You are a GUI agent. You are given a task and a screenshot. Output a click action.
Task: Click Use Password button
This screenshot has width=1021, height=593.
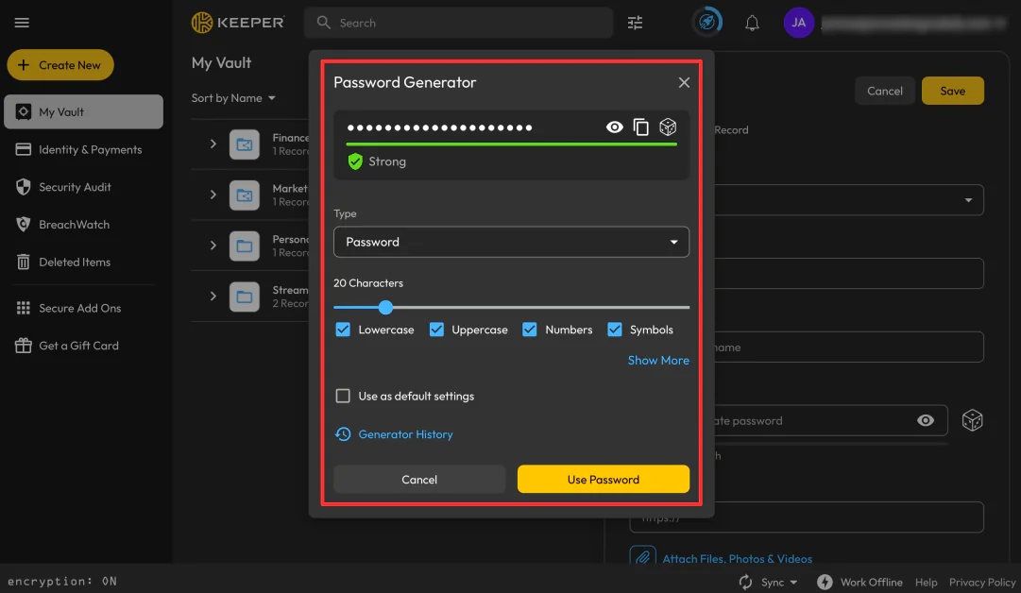click(x=603, y=479)
